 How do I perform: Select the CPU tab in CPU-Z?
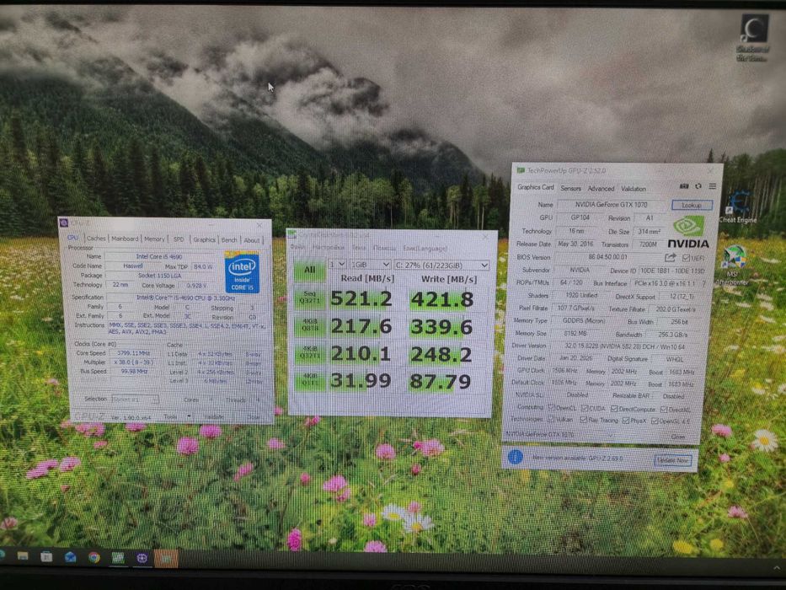[72, 238]
